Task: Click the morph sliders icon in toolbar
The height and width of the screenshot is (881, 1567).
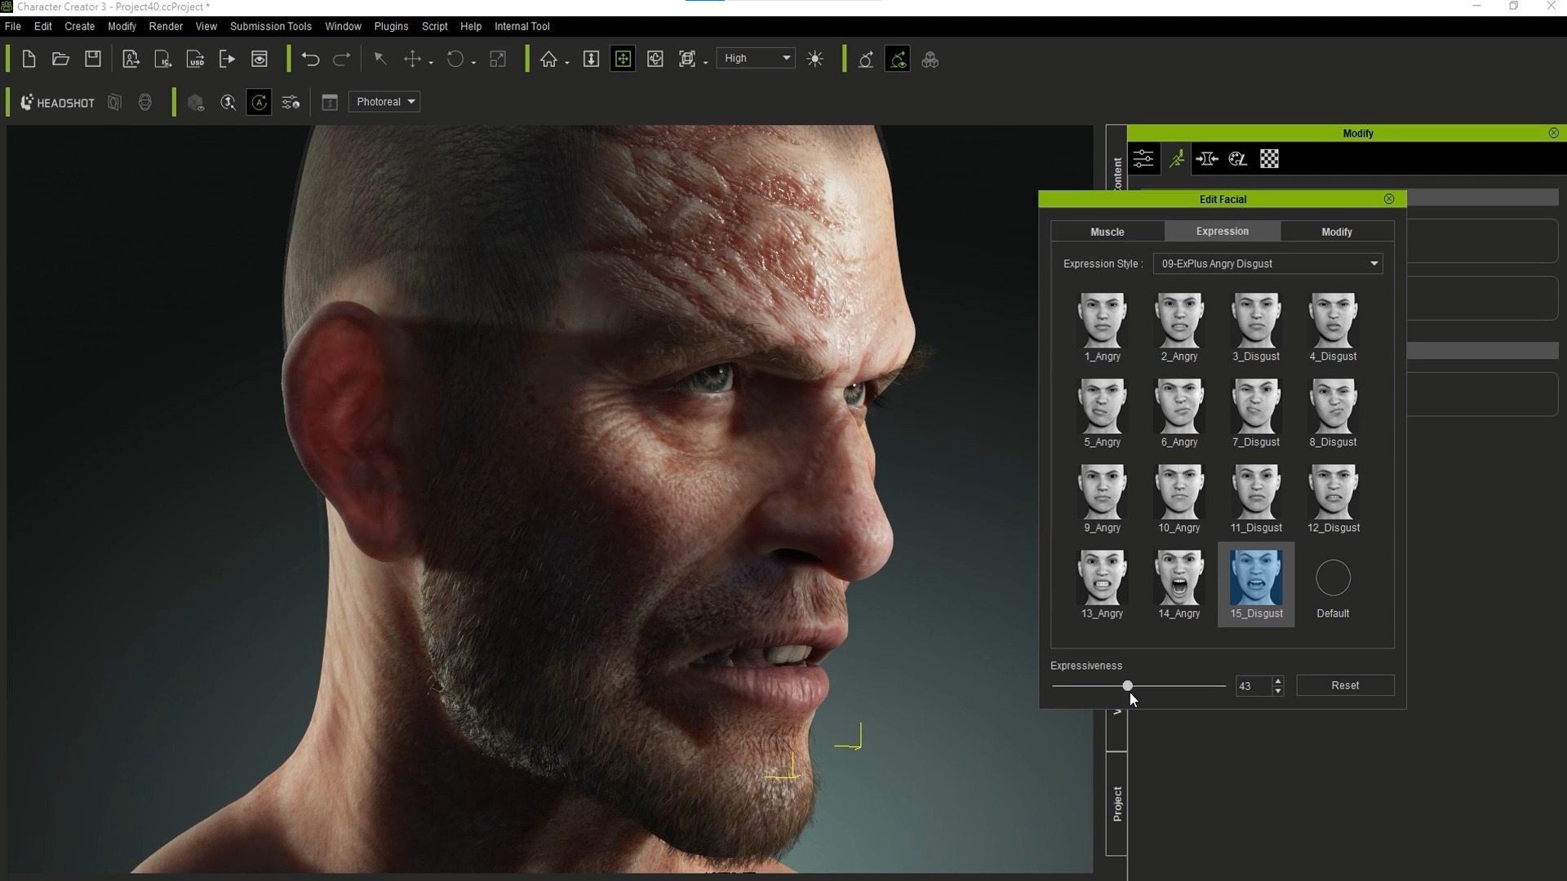Action: pos(291,102)
